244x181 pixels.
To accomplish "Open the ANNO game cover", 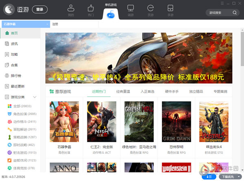I will (x=64, y=167).
